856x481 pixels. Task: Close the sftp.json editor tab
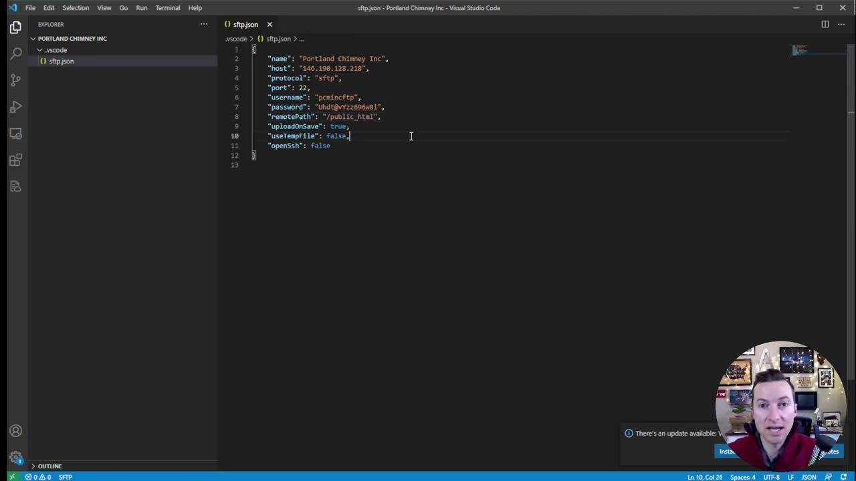point(270,25)
